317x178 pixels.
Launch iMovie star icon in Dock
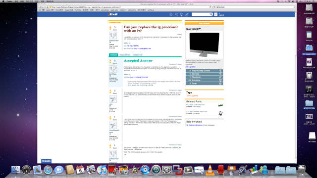[134, 170]
